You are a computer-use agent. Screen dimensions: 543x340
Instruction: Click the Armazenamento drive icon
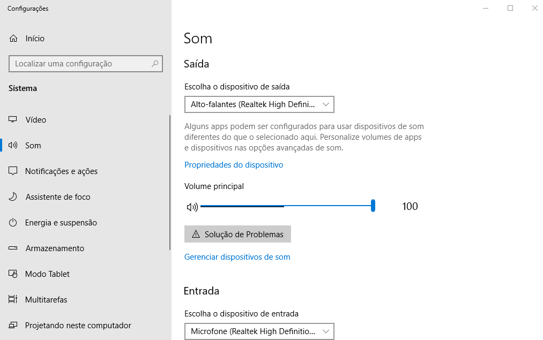pyautogui.click(x=13, y=248)
